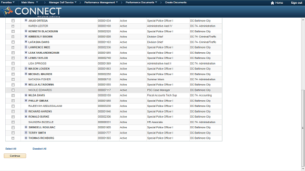
Task: Open Manager Self Service breadcrumb menu
Action: [62, 2]
